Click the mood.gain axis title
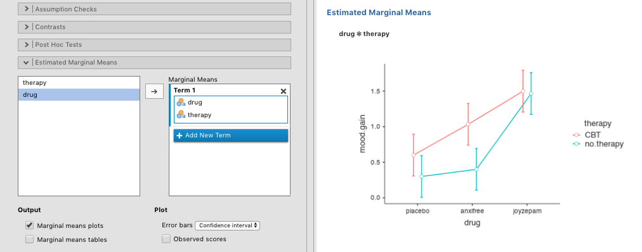Viewport: 642px width, 252px height. click(362, 134)
